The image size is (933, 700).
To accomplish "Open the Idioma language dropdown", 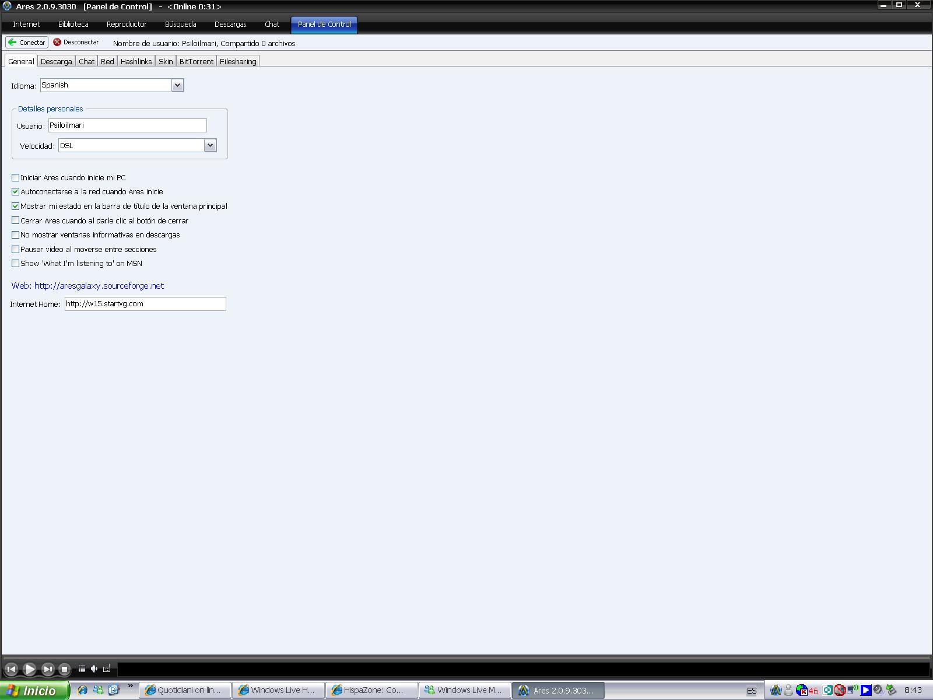I will point(177,85).
